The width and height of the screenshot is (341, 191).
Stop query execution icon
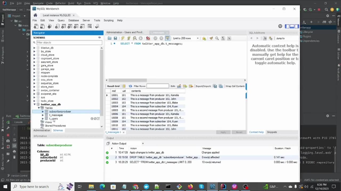click(141, 38)
